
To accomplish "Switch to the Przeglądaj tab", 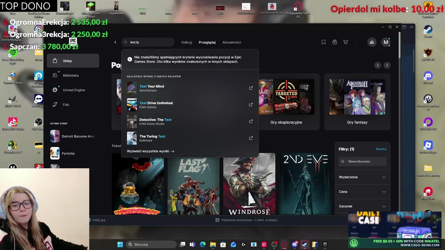I will [207, 42].
